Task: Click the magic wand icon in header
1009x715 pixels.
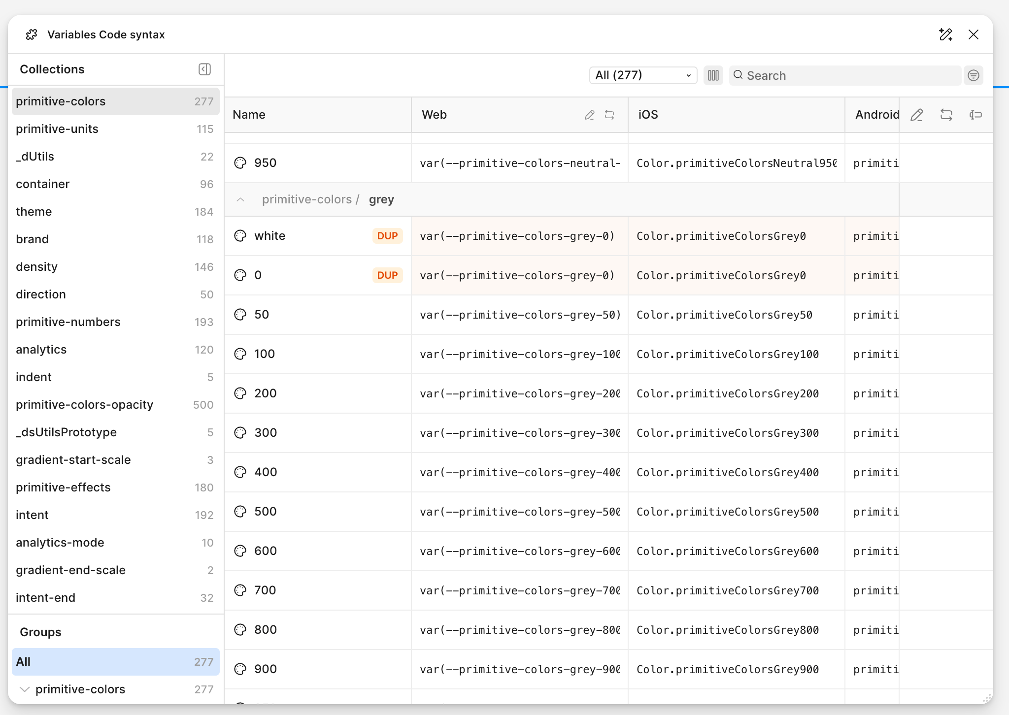Action: 945,34
